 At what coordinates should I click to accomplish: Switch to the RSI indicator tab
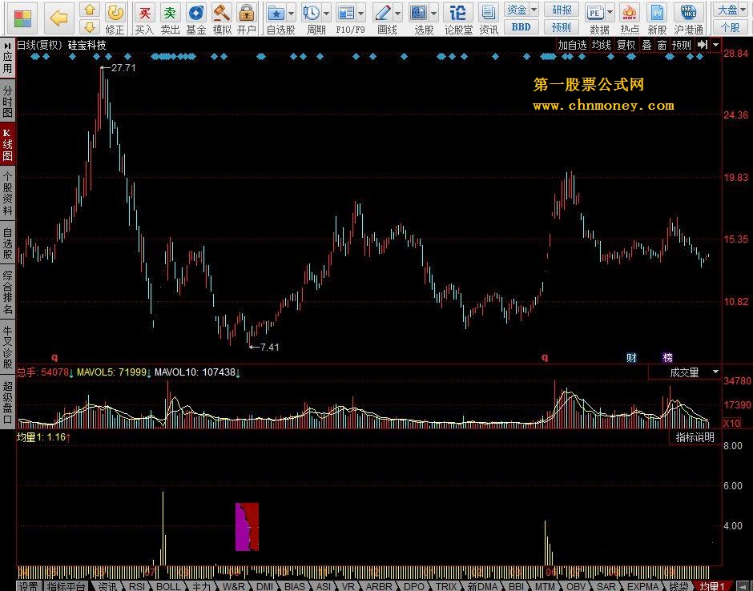tap(137, 586)
